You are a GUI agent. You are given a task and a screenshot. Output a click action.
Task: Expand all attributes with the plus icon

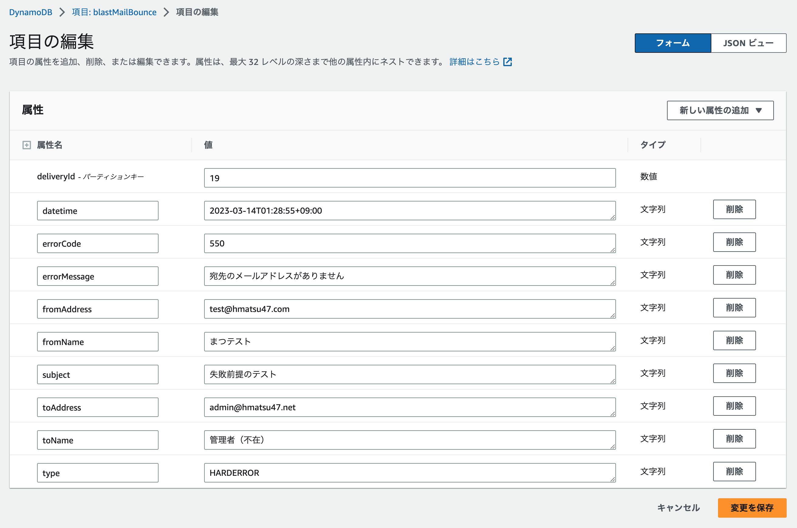pyautogui.click(x=26, y=145)
